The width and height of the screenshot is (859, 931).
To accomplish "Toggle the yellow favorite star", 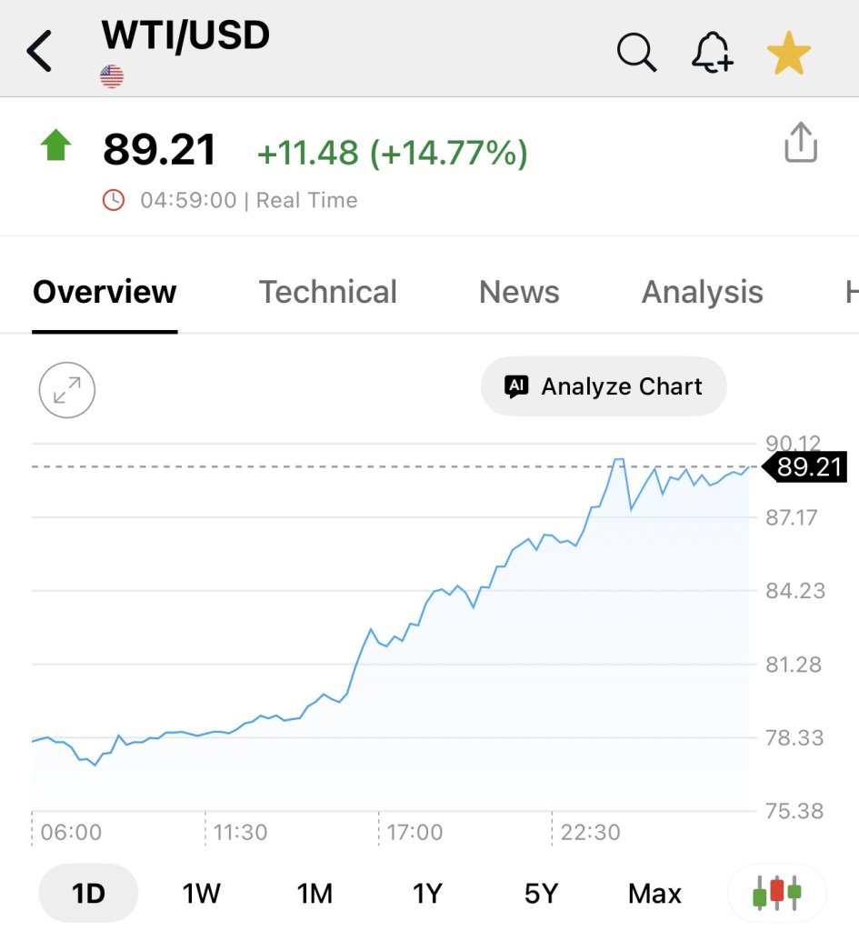I will 788,54.
